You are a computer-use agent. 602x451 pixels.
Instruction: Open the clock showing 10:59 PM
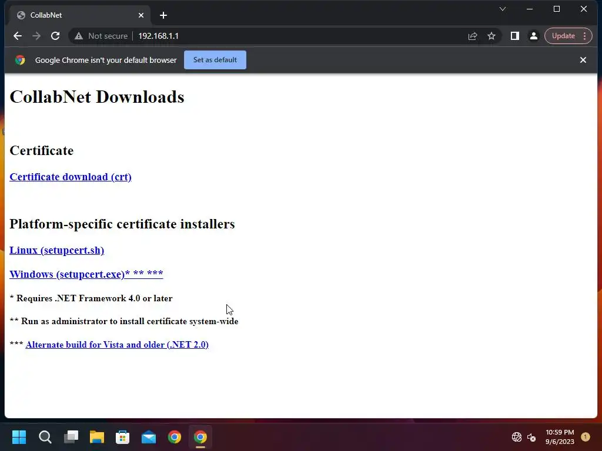(560, 437)
